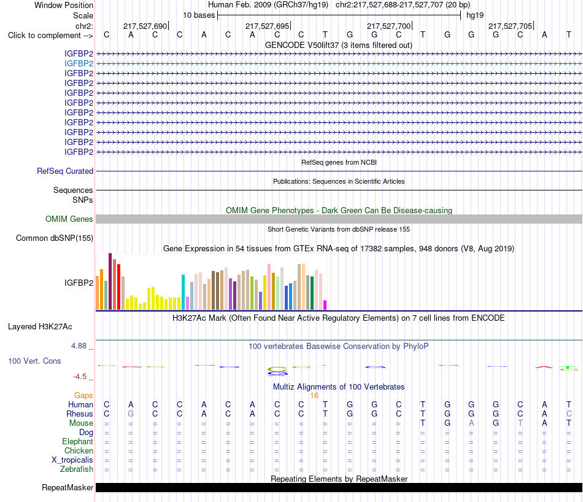583x502 pixels.
Task: Open 'Publications: Sequences in Scientific Articles' title
Action: (339, 181)
